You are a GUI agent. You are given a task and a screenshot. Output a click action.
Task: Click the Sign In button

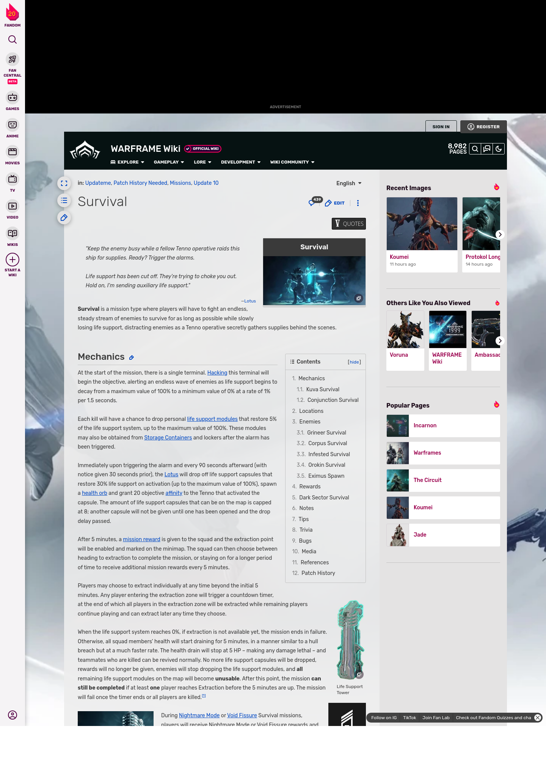coord(441,127)
